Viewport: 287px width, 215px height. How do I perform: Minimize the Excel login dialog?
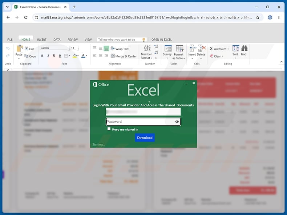pos(186,84)
